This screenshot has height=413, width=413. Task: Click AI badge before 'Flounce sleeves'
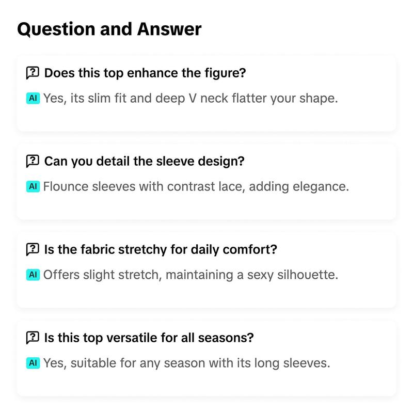33,186
